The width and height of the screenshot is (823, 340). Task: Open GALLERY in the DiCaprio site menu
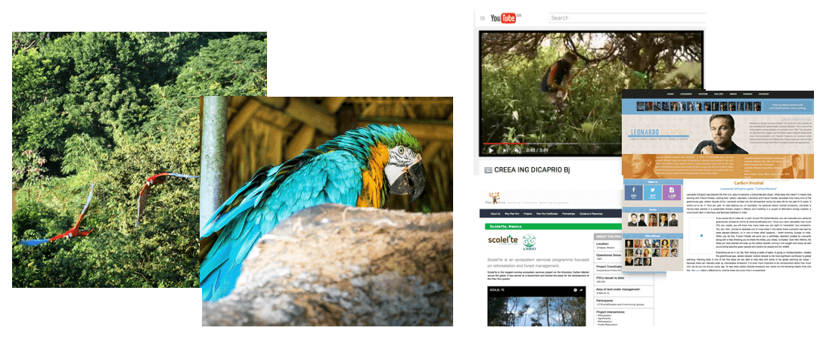coord(719,94)
